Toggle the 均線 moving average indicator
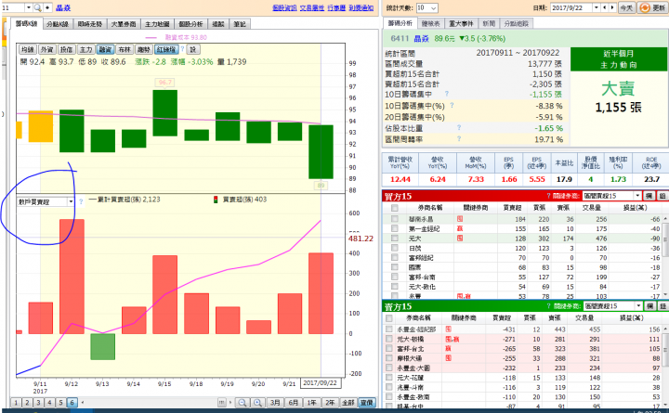This screenshot has height=413, width=669. 27,49
